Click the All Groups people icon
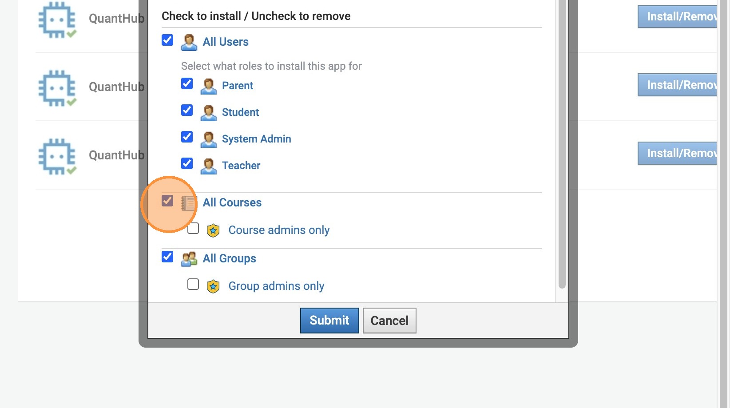Viewport: 730px width, 408px height. click(189, 259)
